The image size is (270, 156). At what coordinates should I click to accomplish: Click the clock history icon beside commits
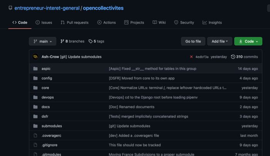[x=233, y=57]
